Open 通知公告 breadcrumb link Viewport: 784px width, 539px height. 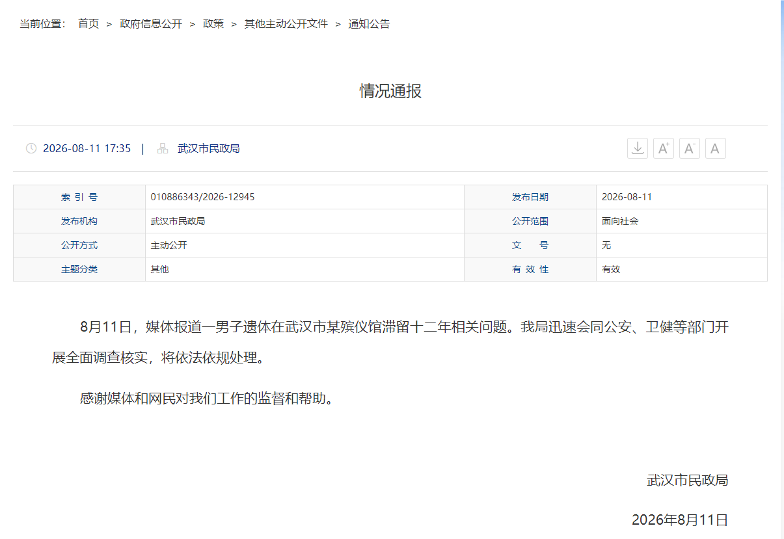(x=370, y=24)
